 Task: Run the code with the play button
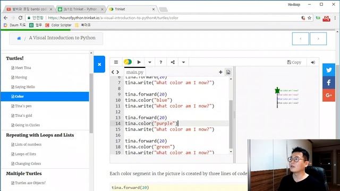(x=139, y=62)
